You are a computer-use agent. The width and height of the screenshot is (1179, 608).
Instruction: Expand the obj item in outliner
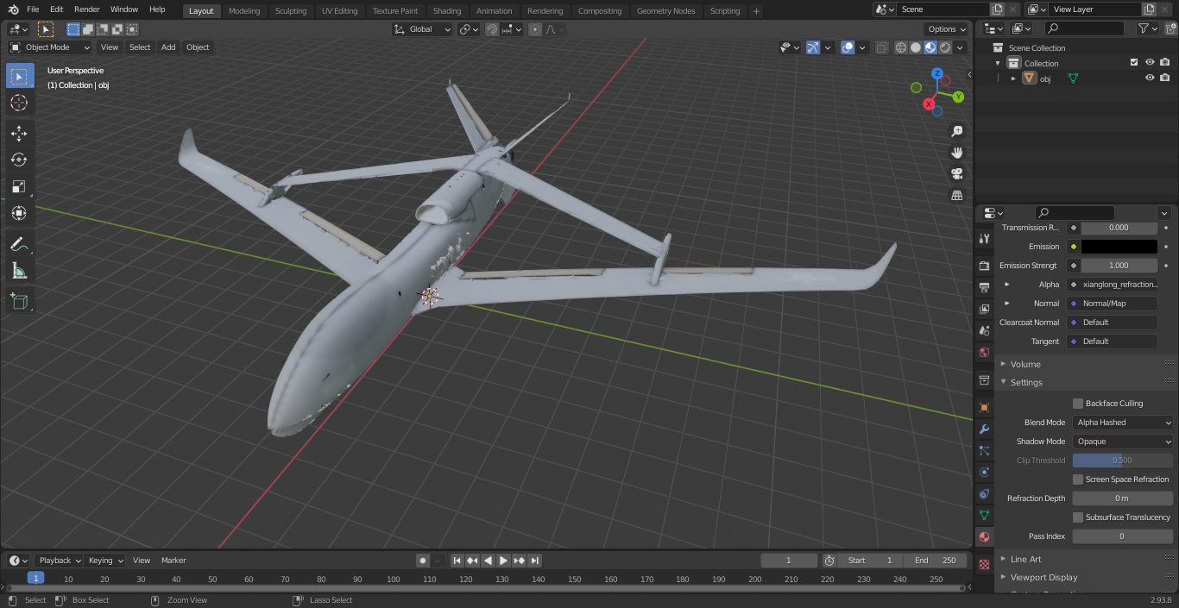pos(1013,78)
